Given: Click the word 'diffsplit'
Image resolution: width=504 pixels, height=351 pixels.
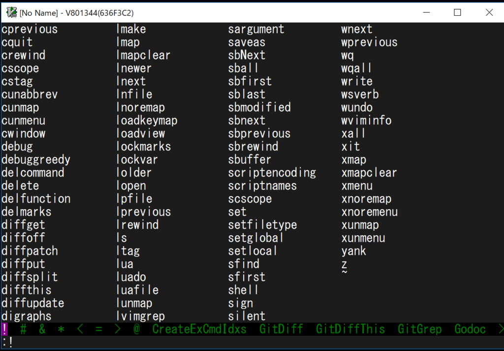Looking at the screenshot, I should (30, 277).
